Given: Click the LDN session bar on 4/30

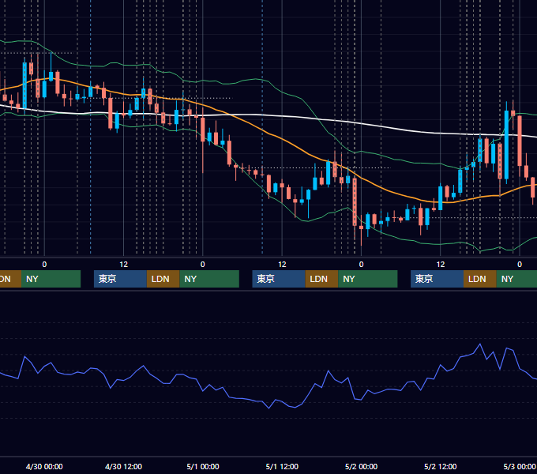Looking at the screenshot, I should click(163, 279).
